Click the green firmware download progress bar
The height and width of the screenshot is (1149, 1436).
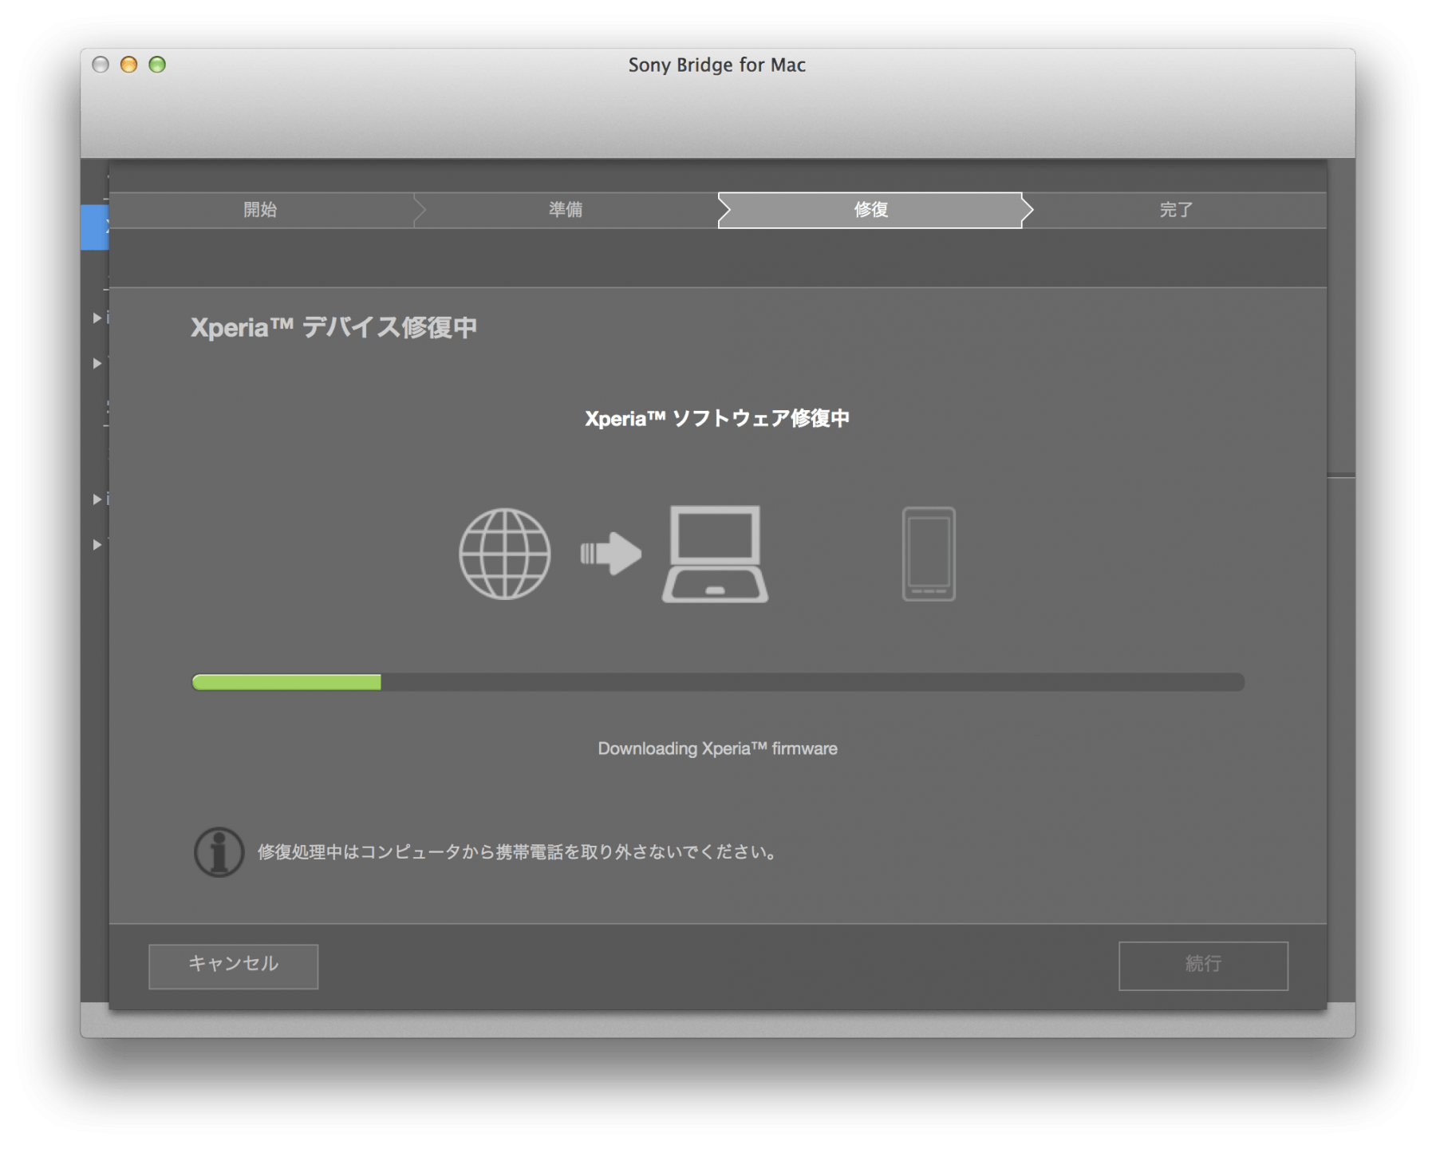click(286, 682)
